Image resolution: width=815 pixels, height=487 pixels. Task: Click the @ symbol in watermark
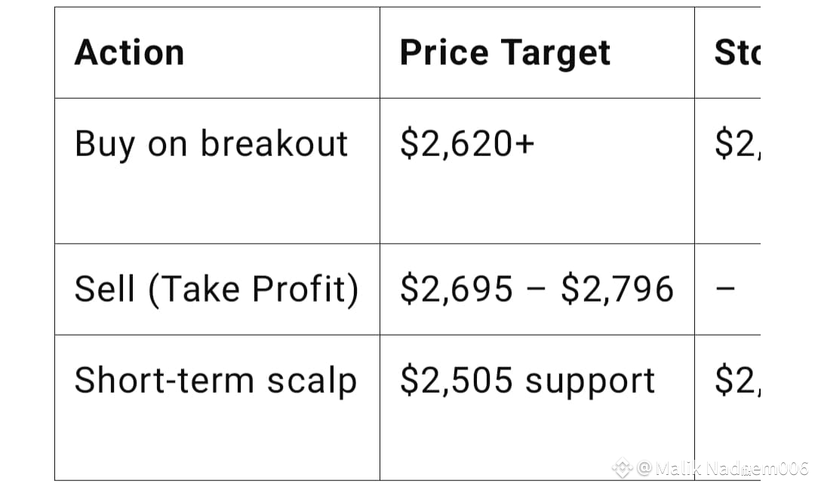(x=644, y=468)
